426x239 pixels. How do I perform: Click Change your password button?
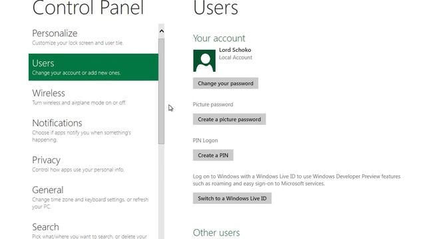click(226, 84)
